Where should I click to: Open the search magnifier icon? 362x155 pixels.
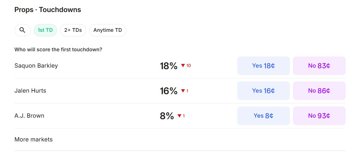[x=22, y=30]
